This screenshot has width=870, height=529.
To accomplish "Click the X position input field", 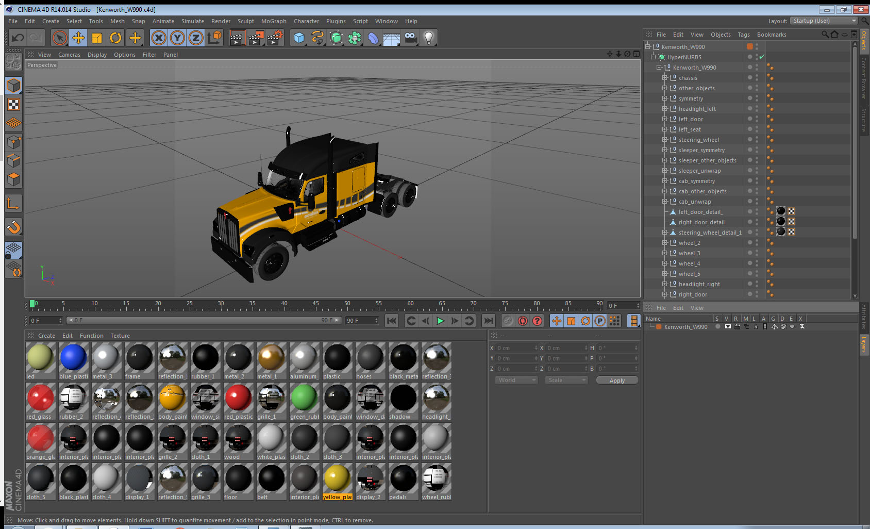I will (517, 348).
